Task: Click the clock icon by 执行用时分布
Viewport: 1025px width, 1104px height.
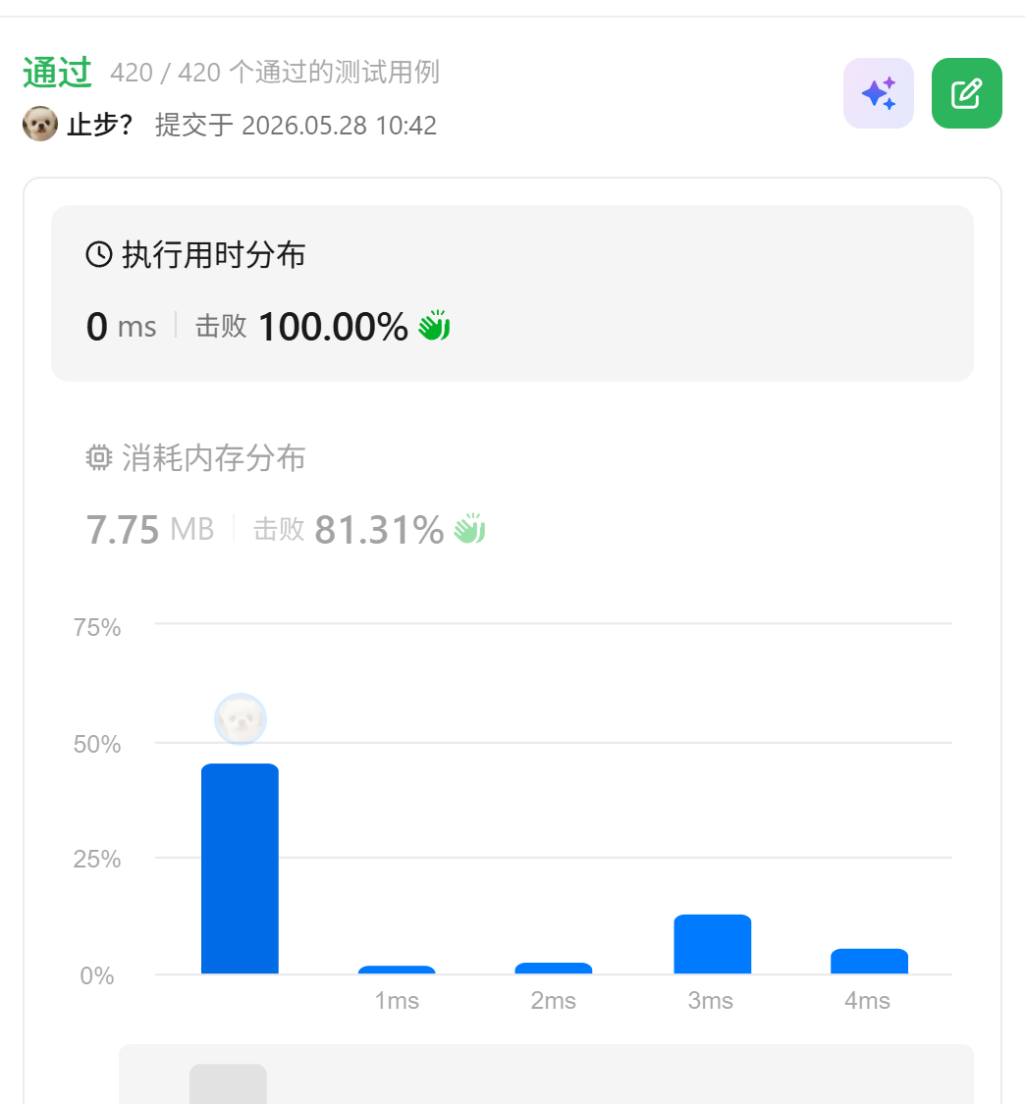Action: click(x=99, y=254)
